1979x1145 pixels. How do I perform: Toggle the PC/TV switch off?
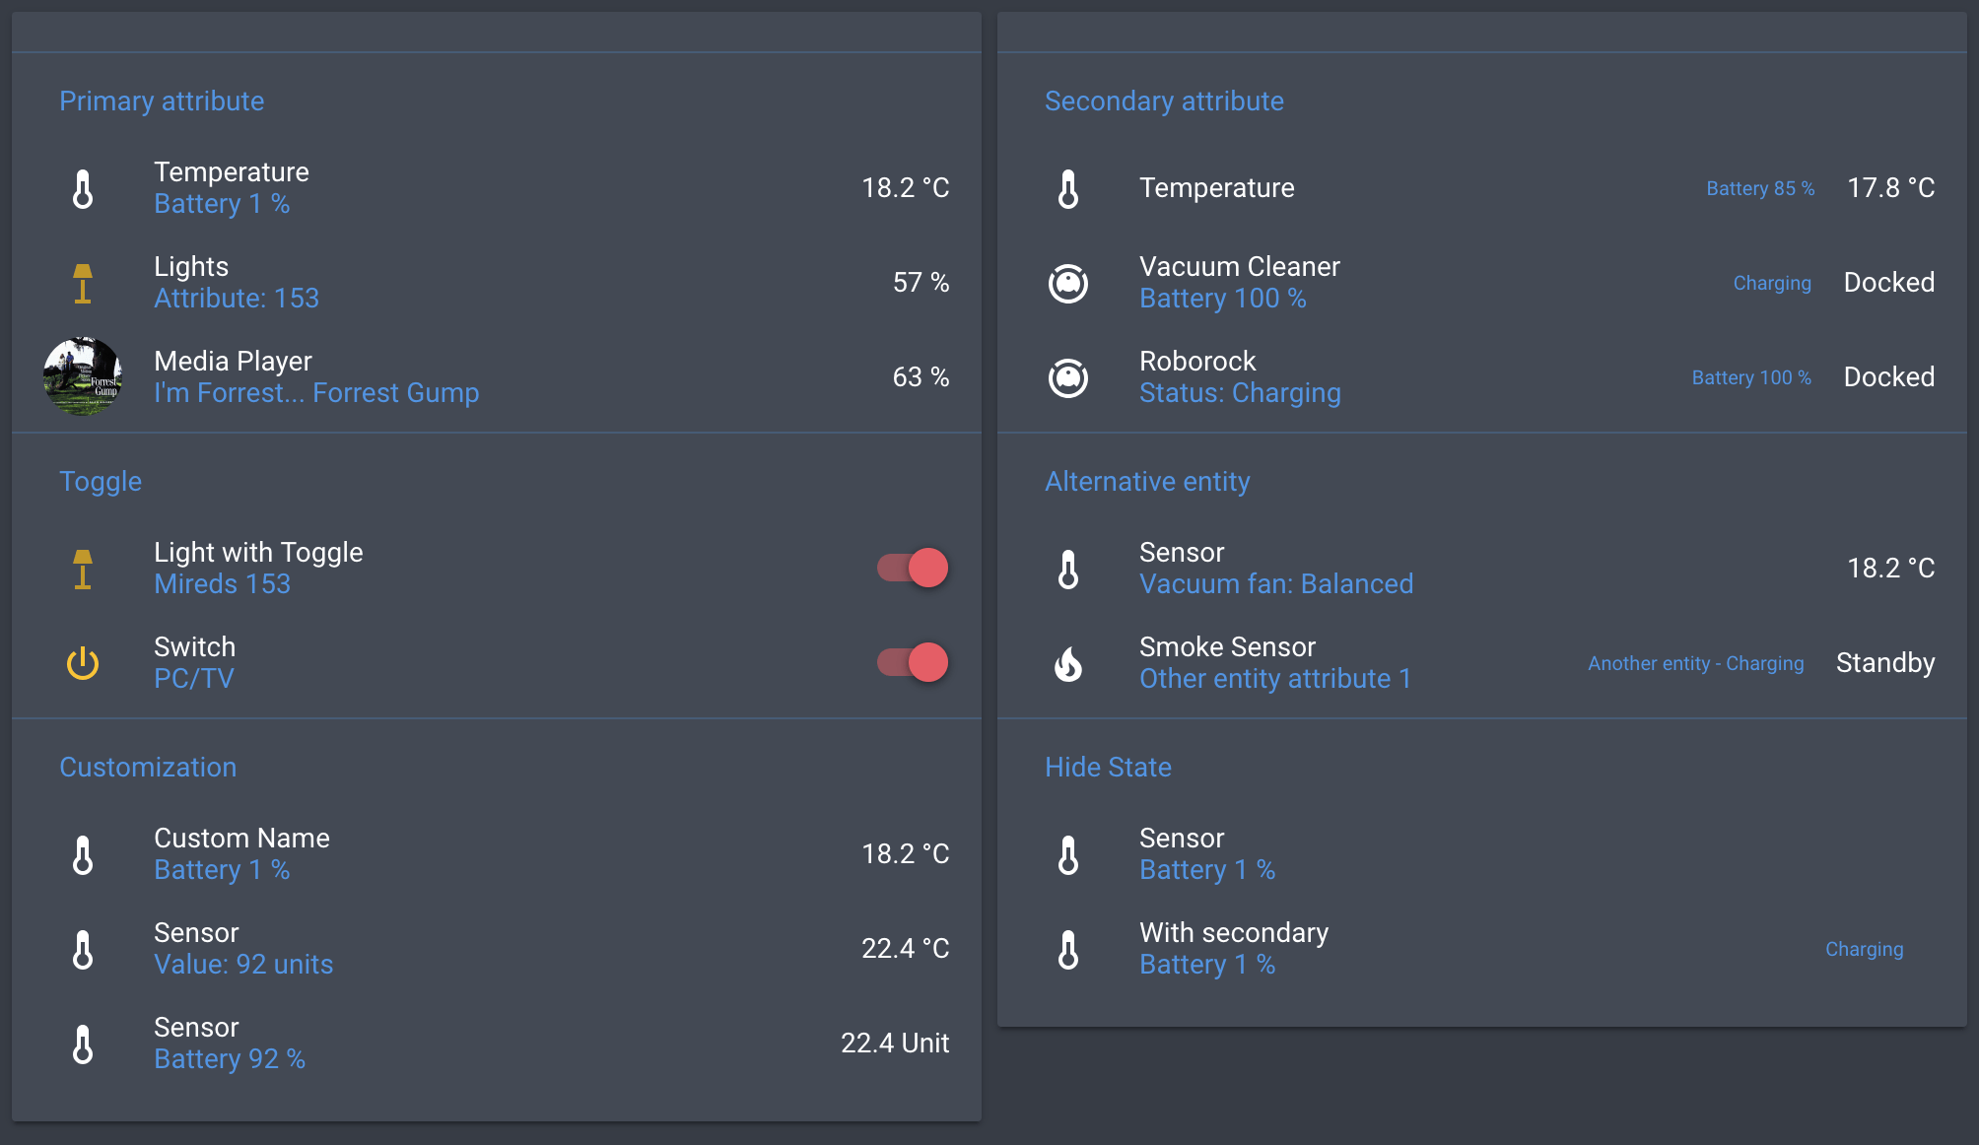click(x=914, y=662)
